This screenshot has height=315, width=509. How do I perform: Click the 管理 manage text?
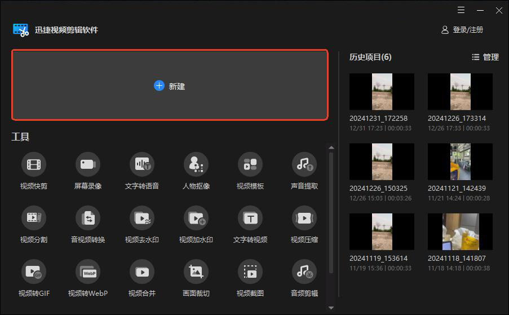(x=491, y=57)
